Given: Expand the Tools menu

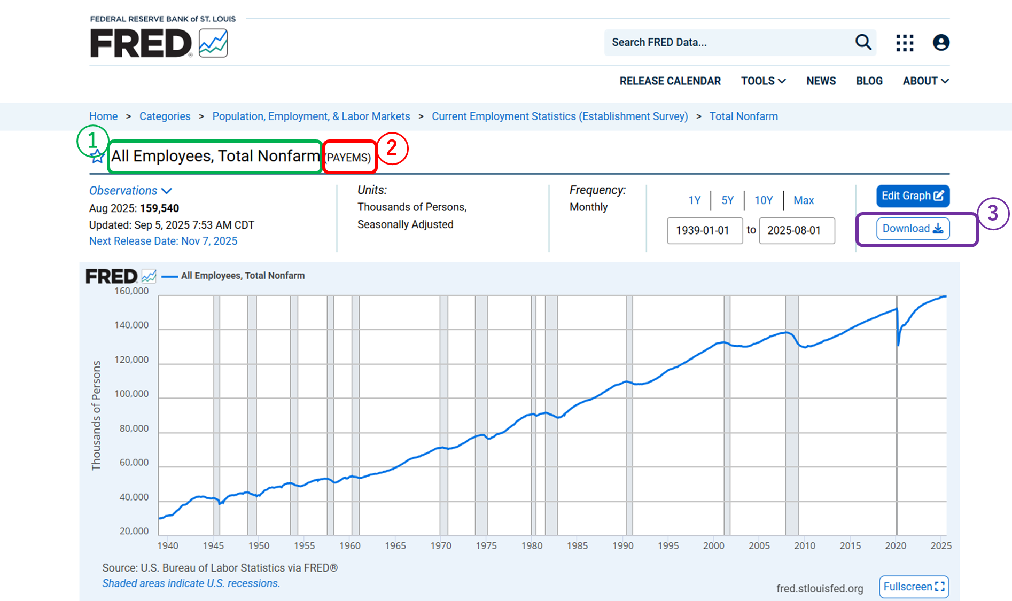Looking at the screenshot, I should point(763,81).
